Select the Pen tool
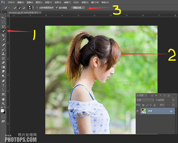 pyautogui.click(x=3, y=81)
